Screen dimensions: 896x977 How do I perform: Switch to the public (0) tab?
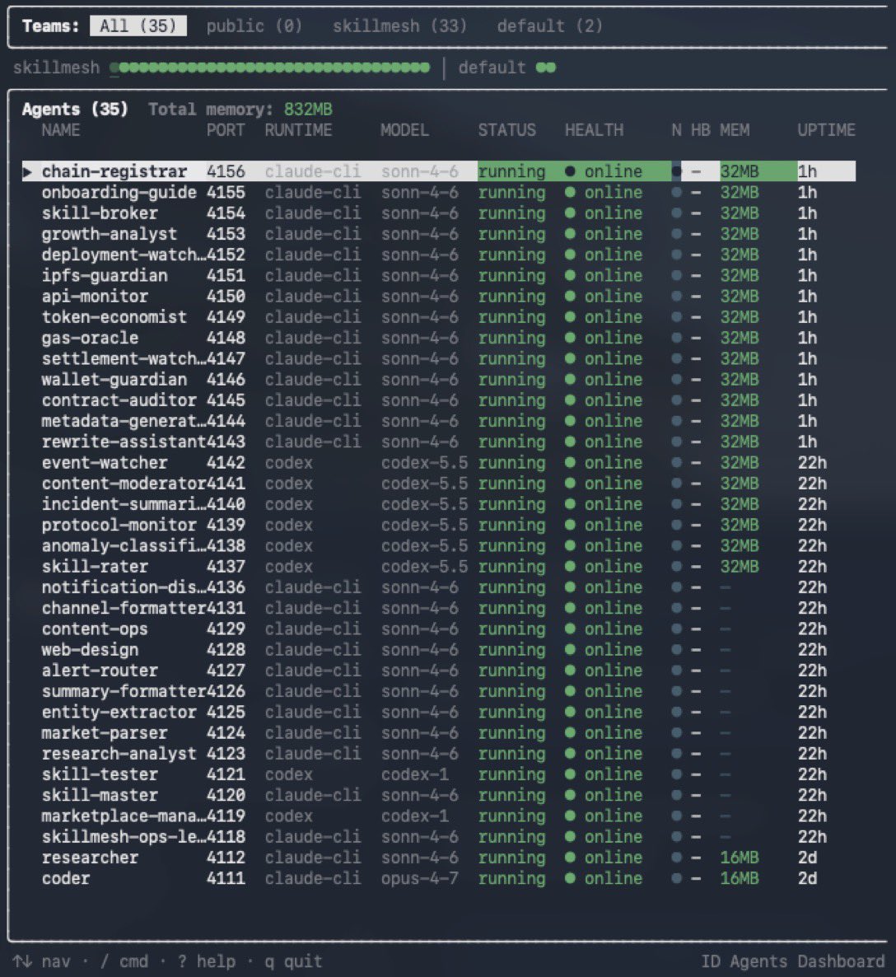click(x=254, y=26)
